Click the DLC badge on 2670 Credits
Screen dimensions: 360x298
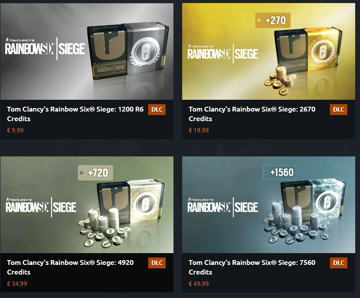339,109
